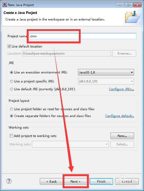Open the jdk1.8.0_101 project JRE dropdown

coord(106,81)
